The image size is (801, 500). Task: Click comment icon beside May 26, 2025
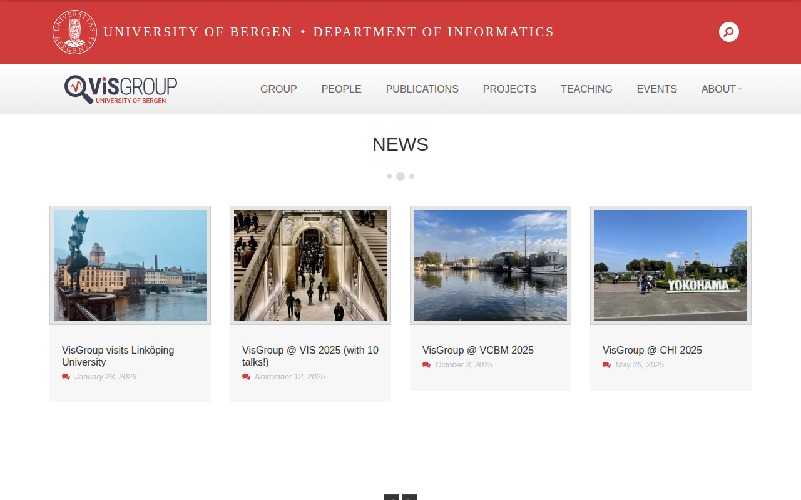pyautogui.click(x=606, y=365)
